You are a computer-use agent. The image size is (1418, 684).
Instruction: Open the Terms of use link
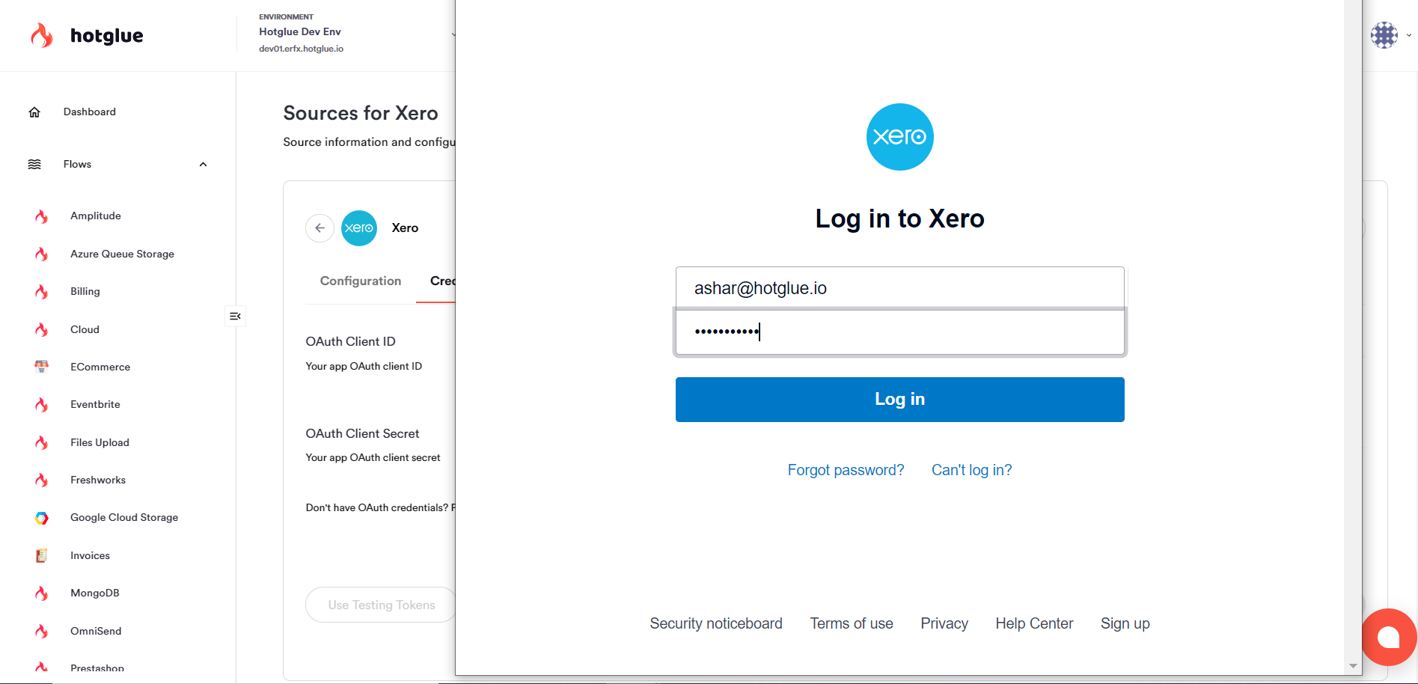(x=852, y=623)
